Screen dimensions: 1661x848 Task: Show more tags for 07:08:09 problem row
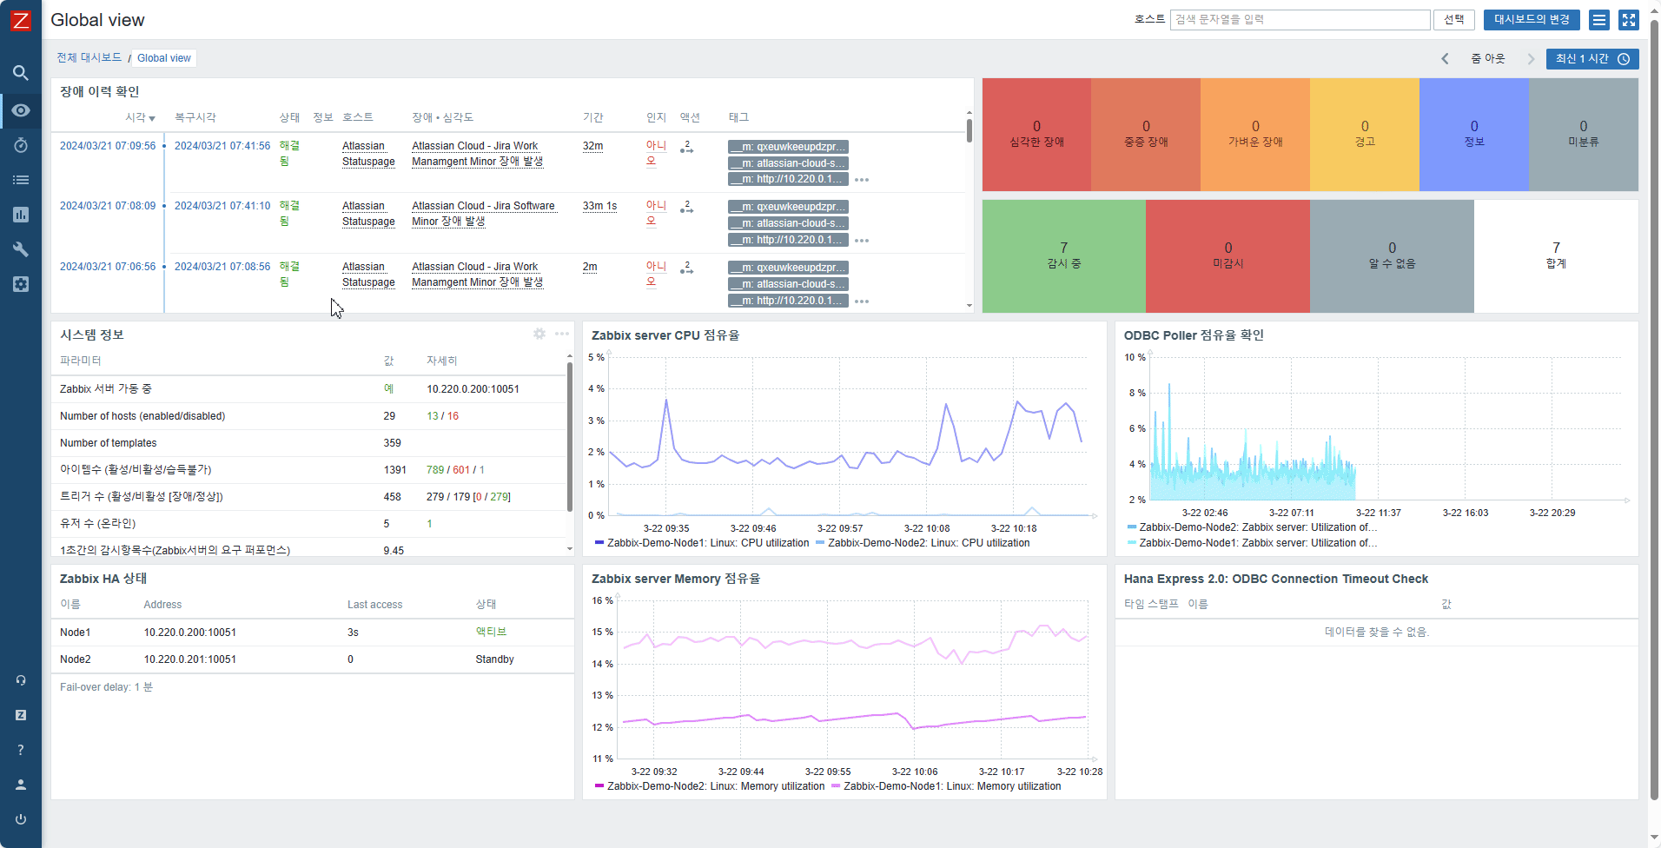pyautogui.click(x=862, y=241)
